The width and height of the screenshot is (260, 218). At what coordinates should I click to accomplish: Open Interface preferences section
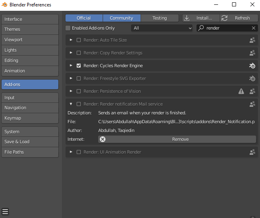(x=30, y=19)
